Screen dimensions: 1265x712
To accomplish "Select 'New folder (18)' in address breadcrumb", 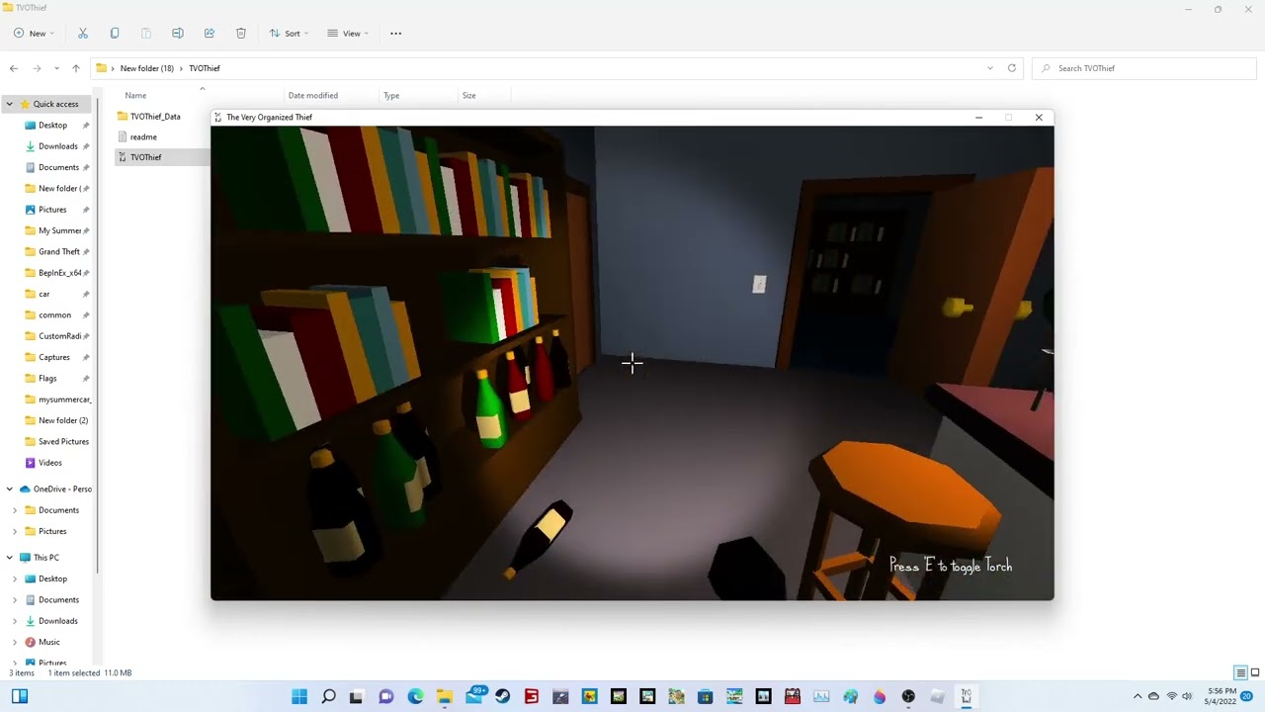I will tap(146, 68).
